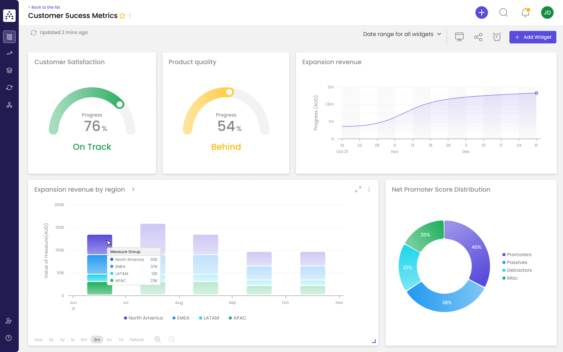563x352 pixels.
Task: Click the Product quality gauge handle
Action: [230, 92]
